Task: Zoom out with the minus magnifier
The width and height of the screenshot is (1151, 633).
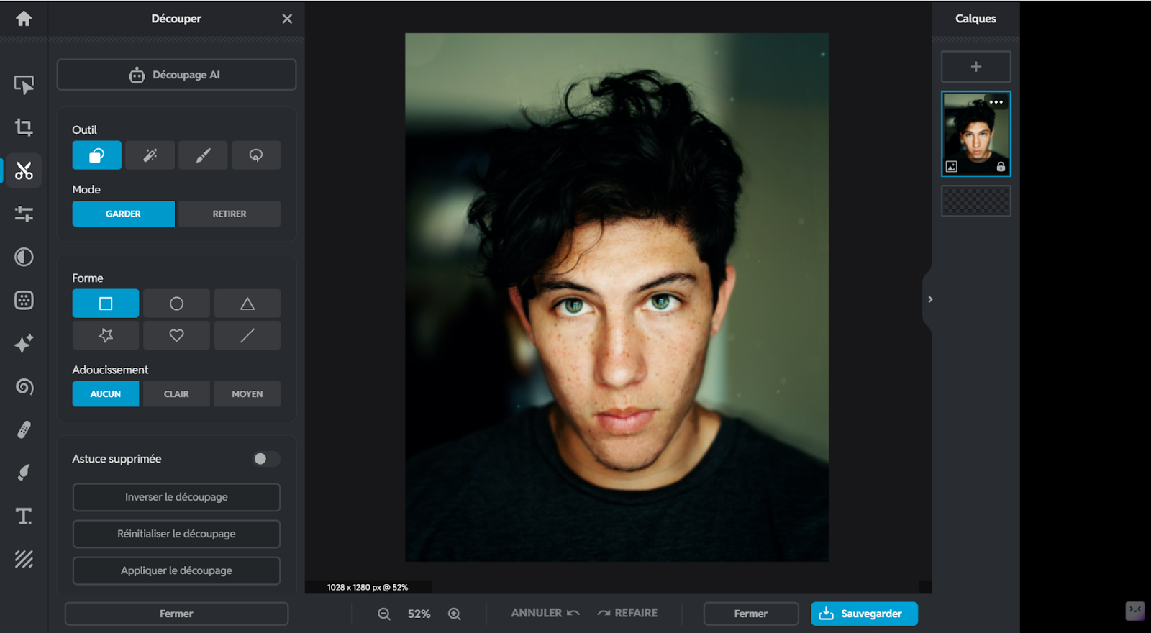Action: click(384, 614)
